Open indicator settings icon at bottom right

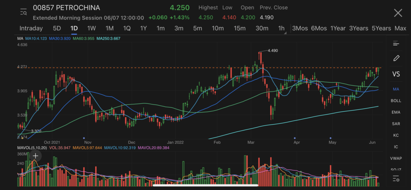coord(396,179)
